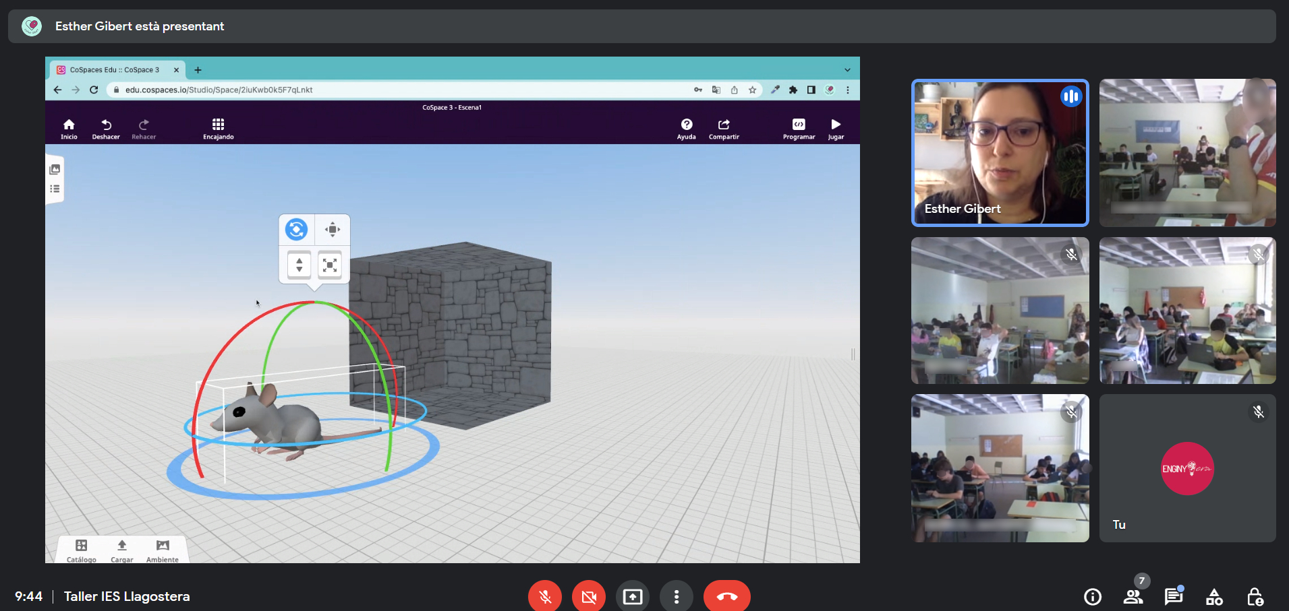Click the share page icon in address bar

click(x=735, y=90)
